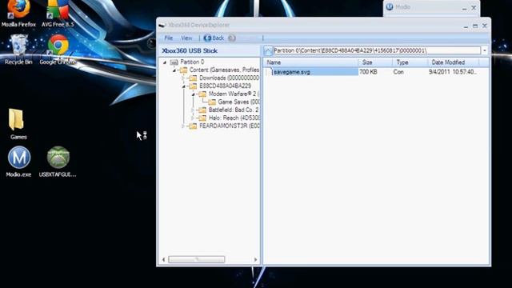The width and height of the screenshot is (512, 288).
Task: Expand the Battlefield: Bad Co. 2 node
Action: pos(193,110)
